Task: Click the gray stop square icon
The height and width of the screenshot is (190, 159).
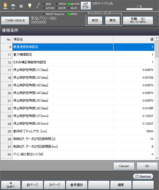Action: pyautogui.click(x=21, y=6)
